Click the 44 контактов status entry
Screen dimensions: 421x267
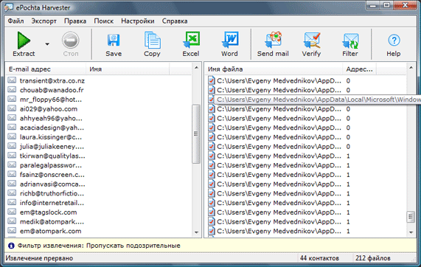pos(319,258)
